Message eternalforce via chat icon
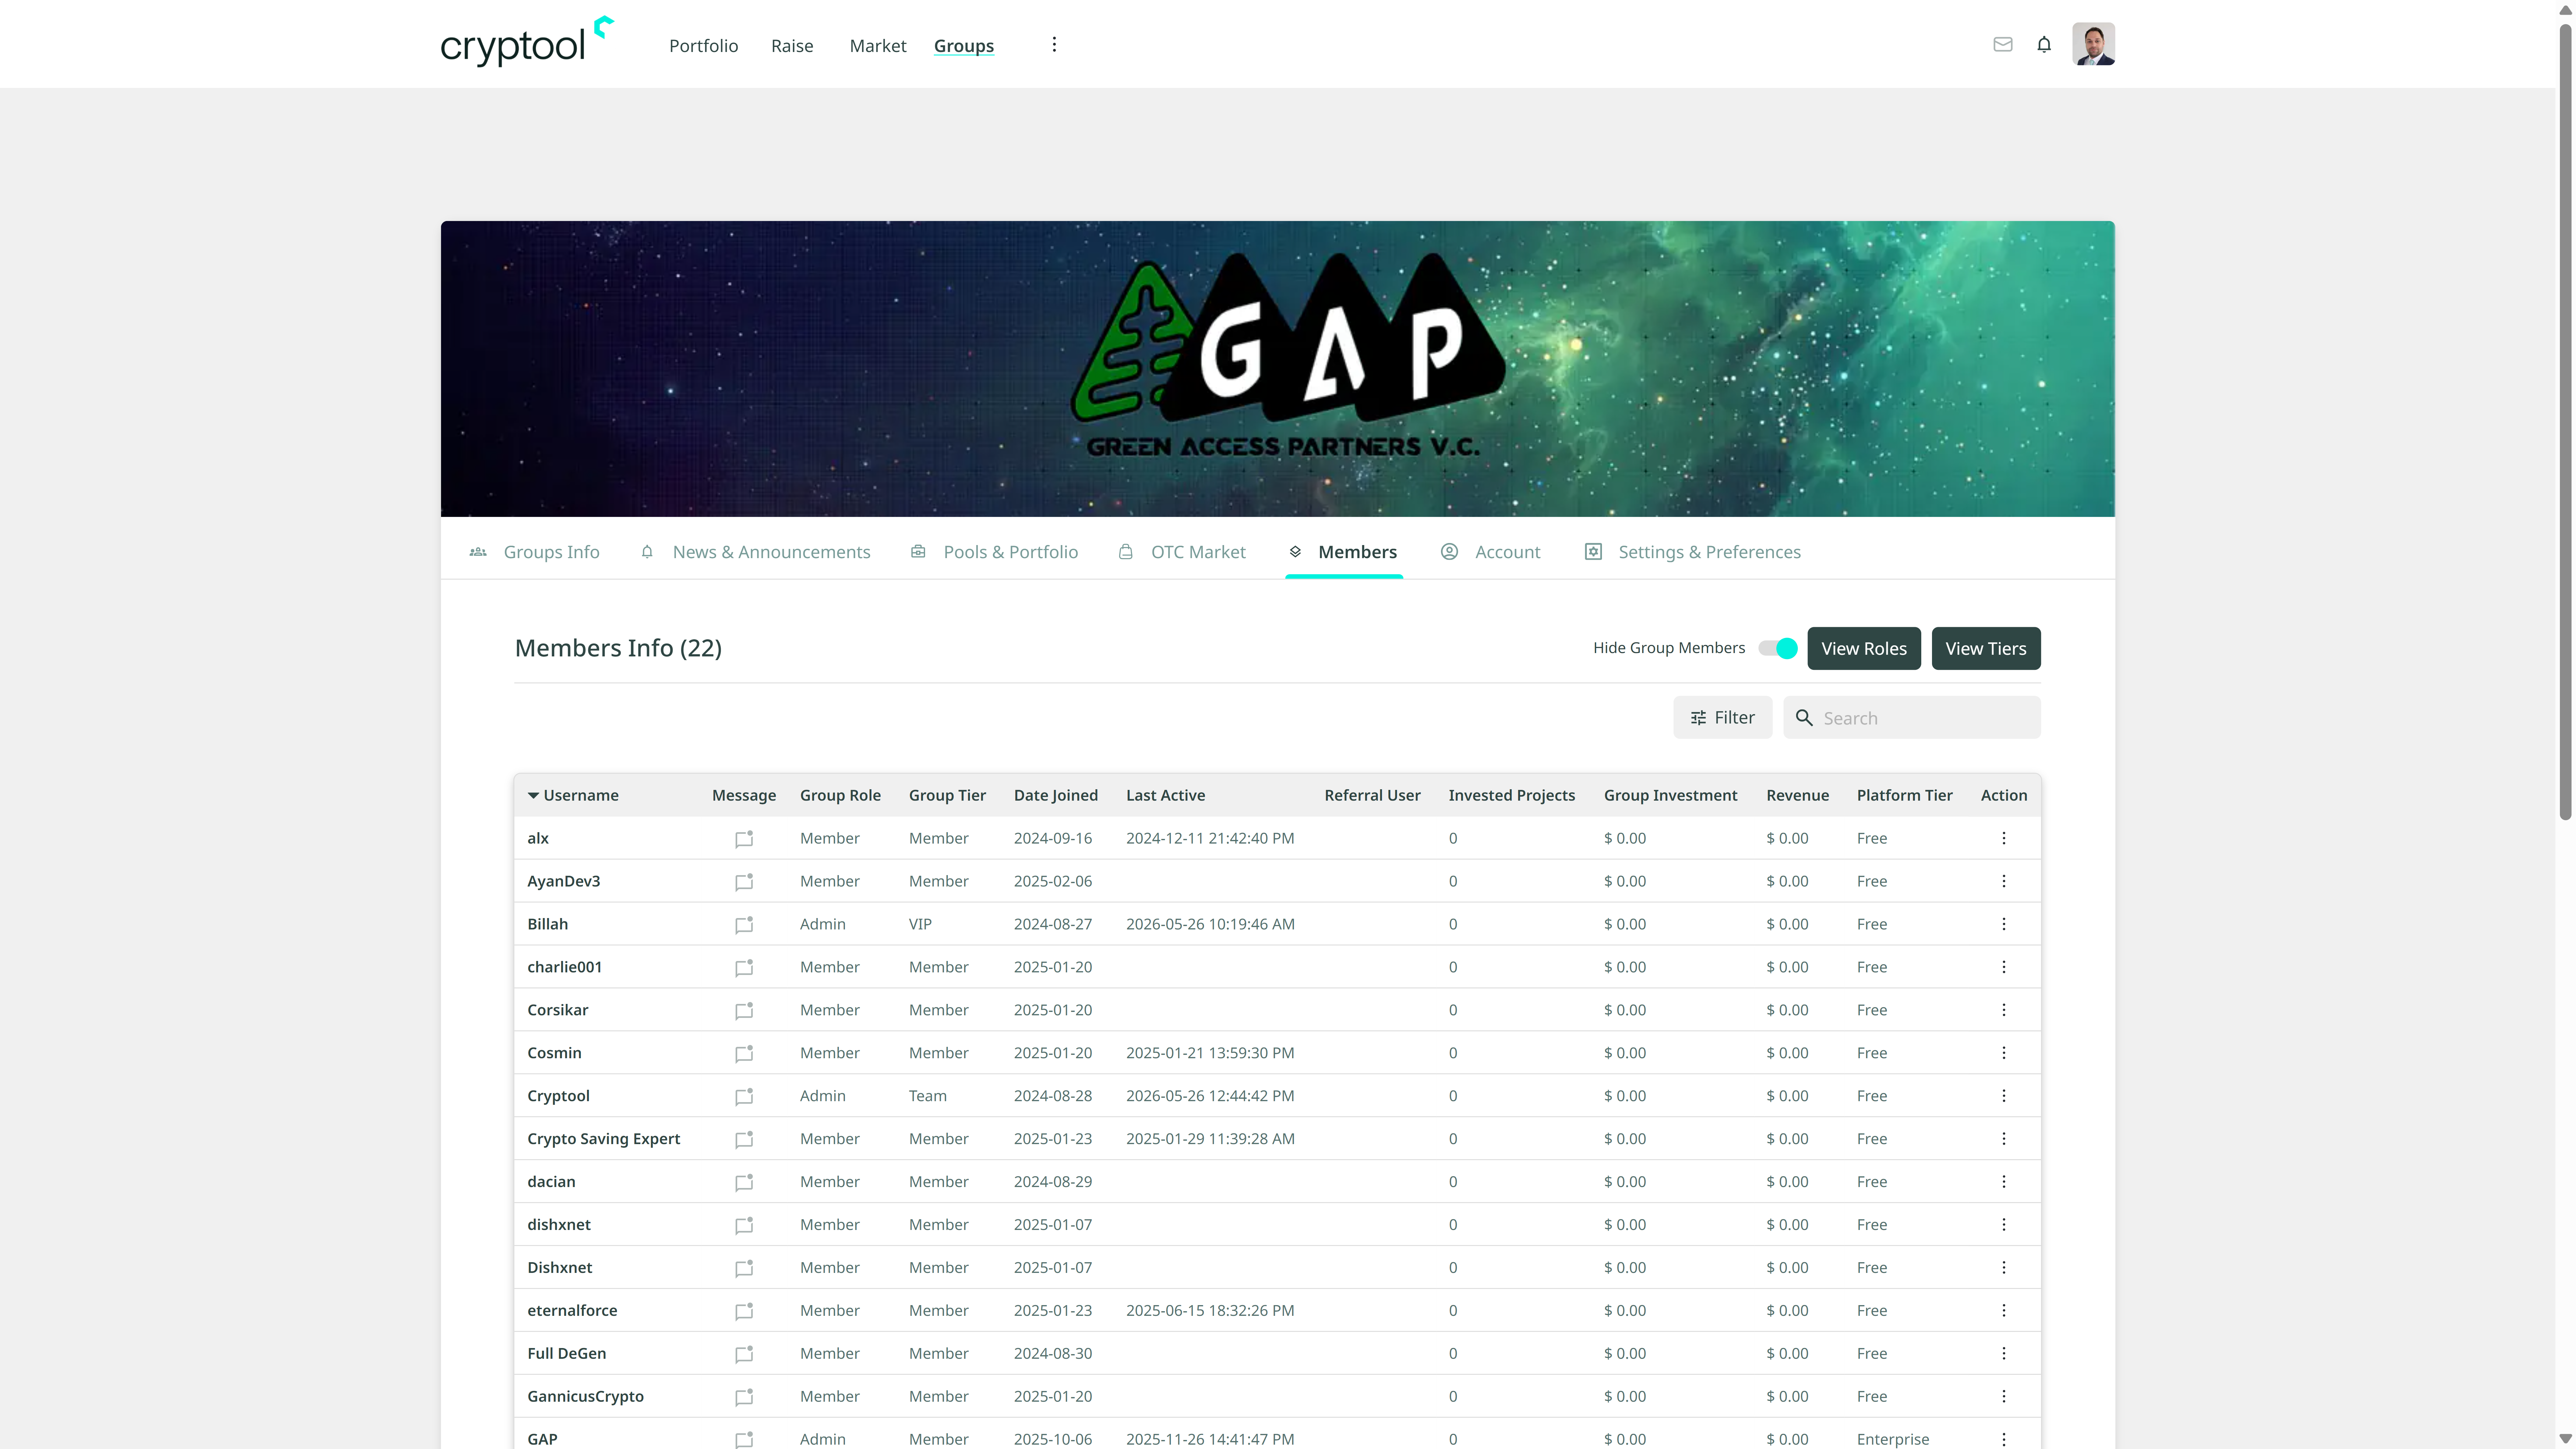Image resolution: width=2576 pixels, height=1449 pixels. (x=744, y=1312)
